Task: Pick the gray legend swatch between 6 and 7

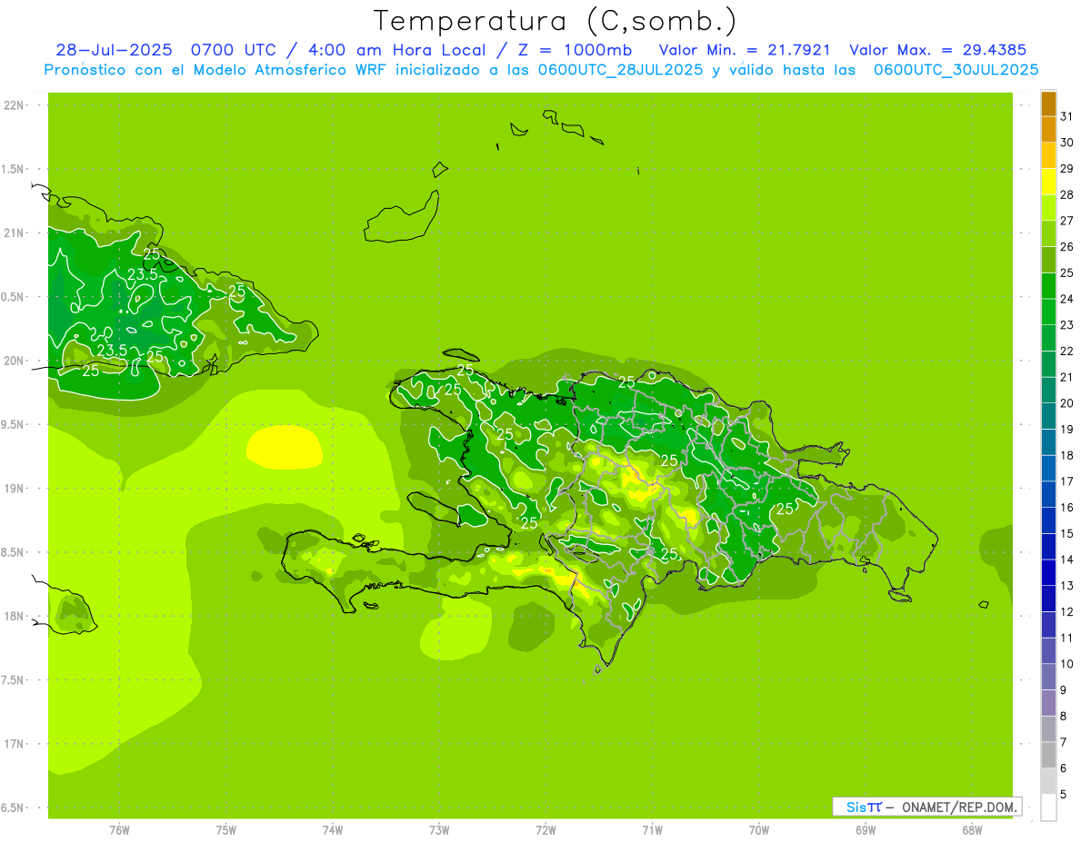Action: (1048, 755)
